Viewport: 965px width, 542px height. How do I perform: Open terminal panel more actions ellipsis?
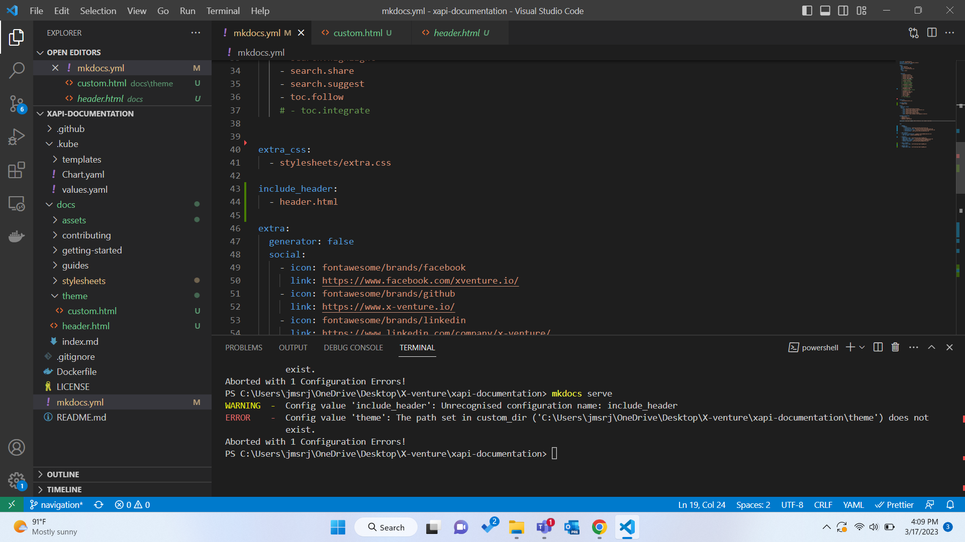914,347
